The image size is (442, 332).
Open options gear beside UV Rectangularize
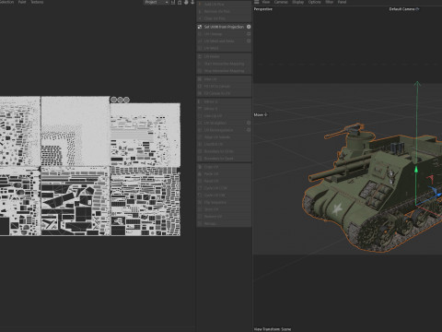249,130
